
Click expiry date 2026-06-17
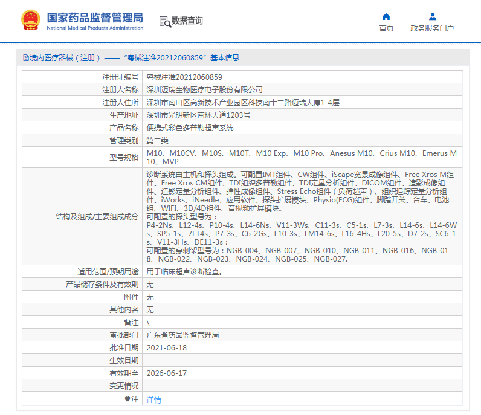point(167,373)
